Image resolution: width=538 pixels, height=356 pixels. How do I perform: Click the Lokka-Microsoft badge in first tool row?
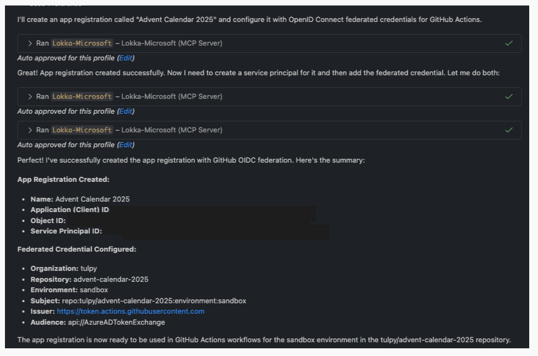point(82,43)
